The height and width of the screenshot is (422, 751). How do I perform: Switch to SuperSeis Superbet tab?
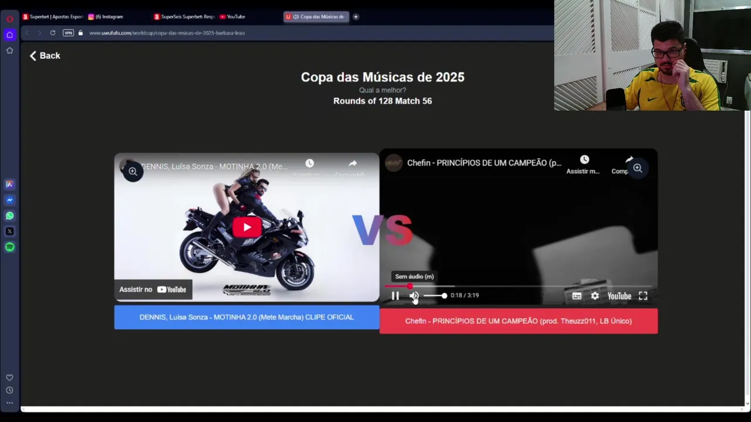184,16
